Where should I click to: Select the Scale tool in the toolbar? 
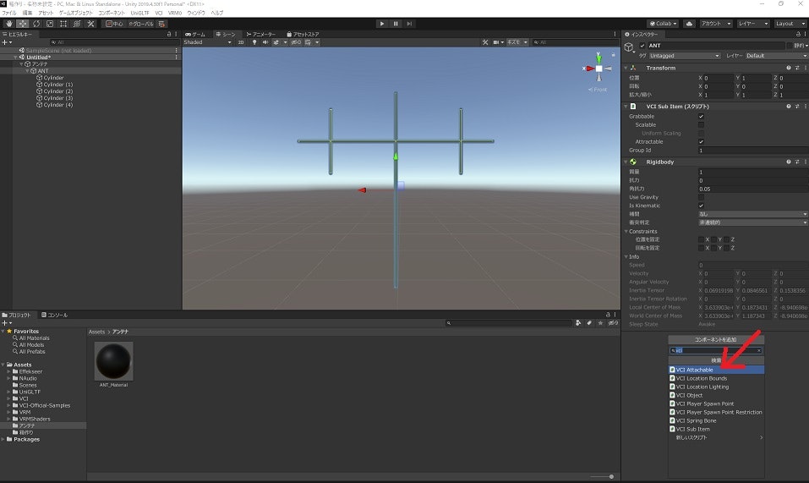[x=50, y=24]
